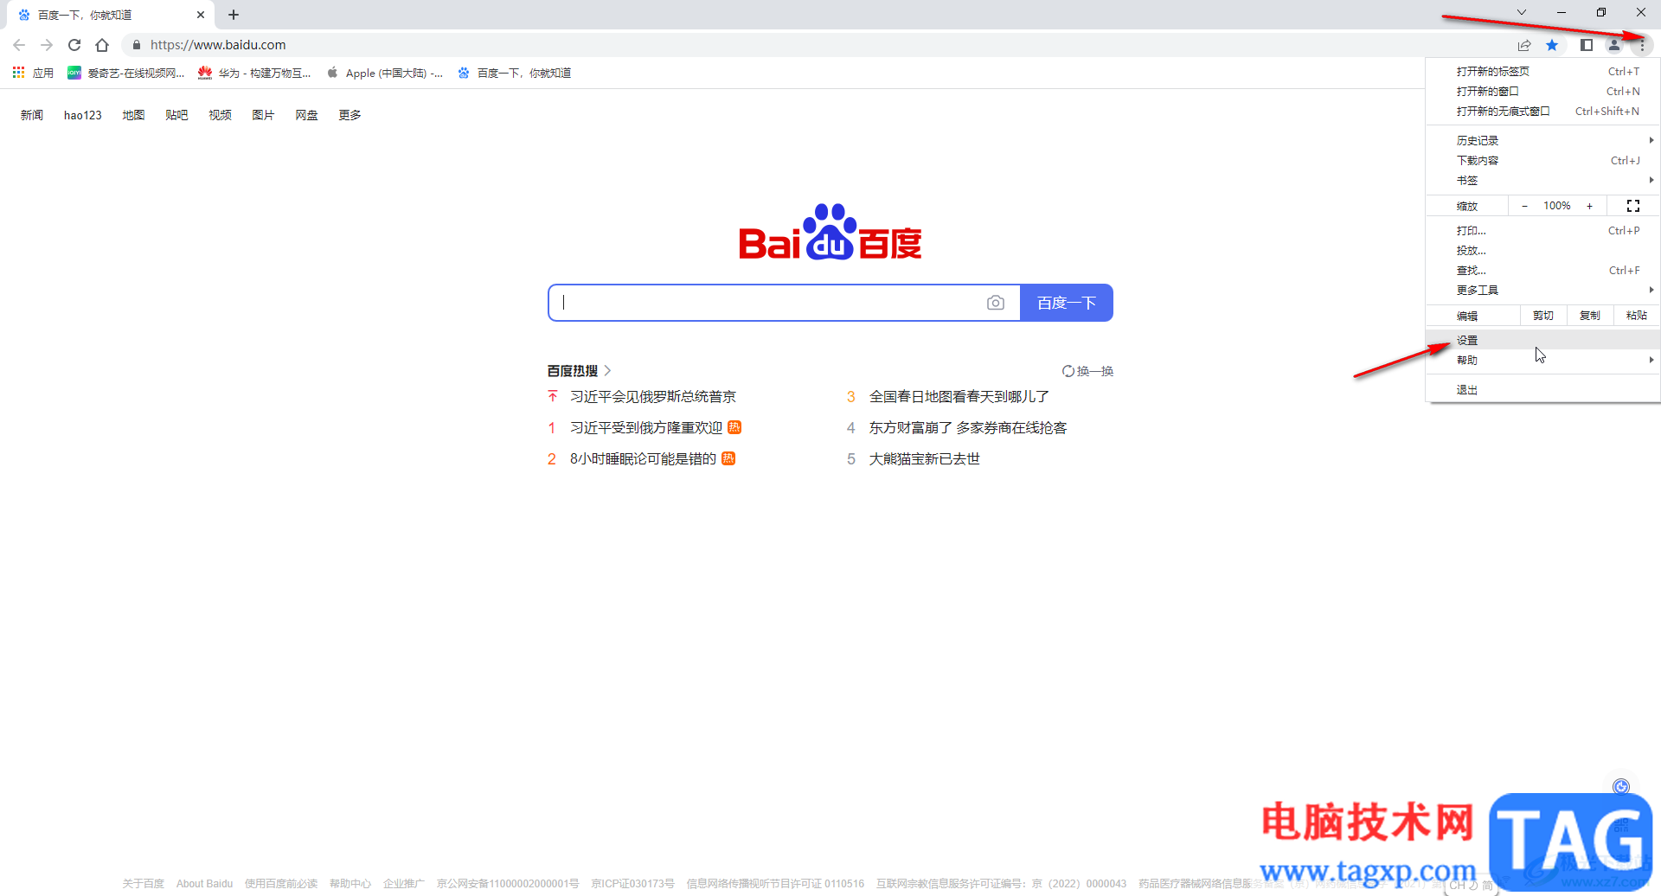Click the browser forward arrow
Image resolution: width=1661 pixels, height=896 pixels.
pos(47,45)
